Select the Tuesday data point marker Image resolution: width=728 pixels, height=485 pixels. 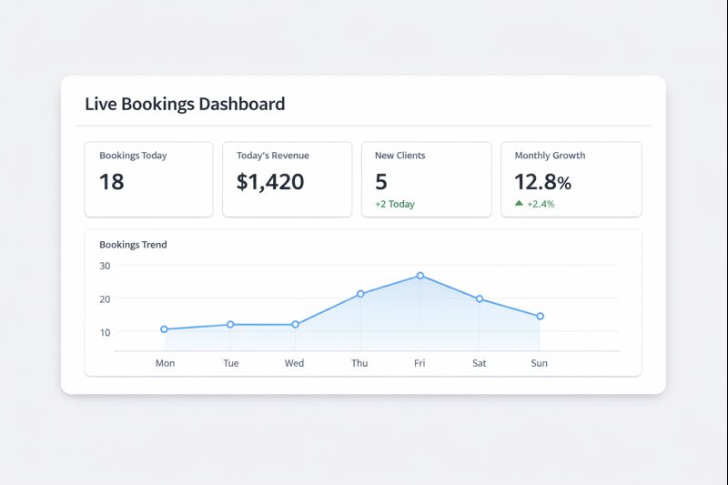click(x=230, y=324)
